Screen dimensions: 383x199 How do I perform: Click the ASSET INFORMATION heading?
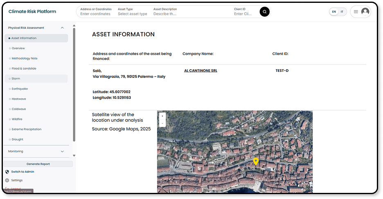pyautogui.click(x=123, y=34)
